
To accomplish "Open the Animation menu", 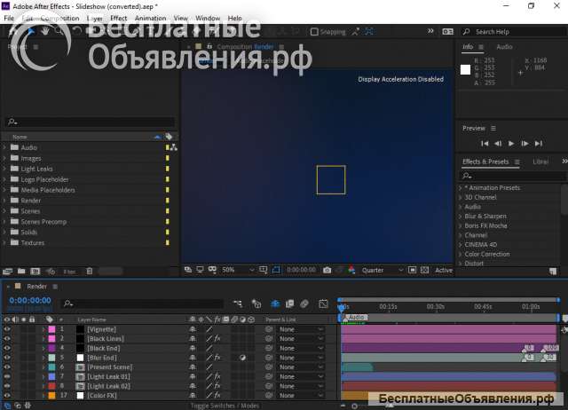I will point(150,18).
